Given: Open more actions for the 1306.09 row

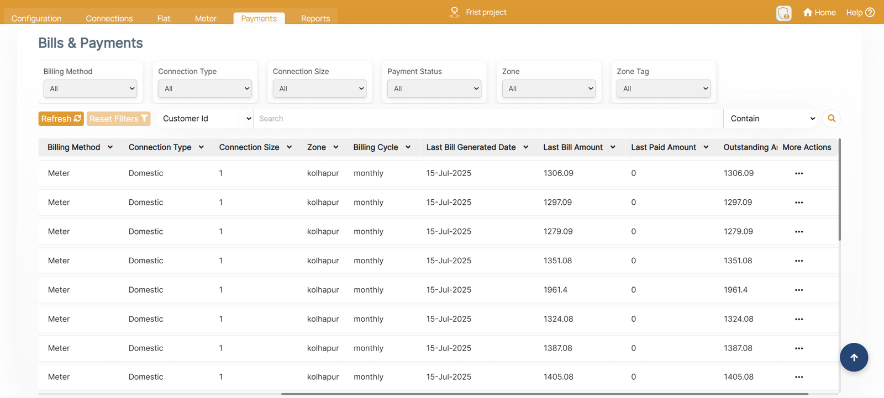Looking at the screenshot, I should (x=799, y=173).
